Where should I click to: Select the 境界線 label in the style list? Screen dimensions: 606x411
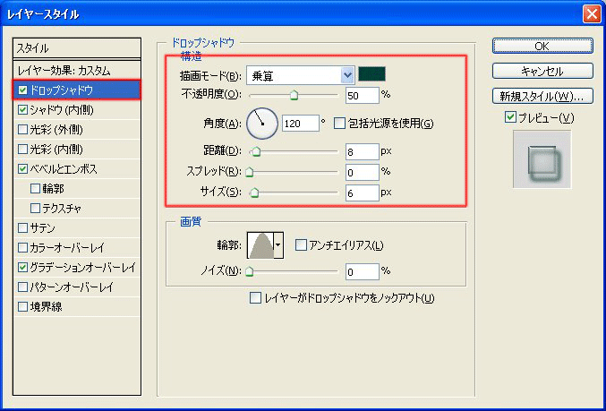pos(46,306)
